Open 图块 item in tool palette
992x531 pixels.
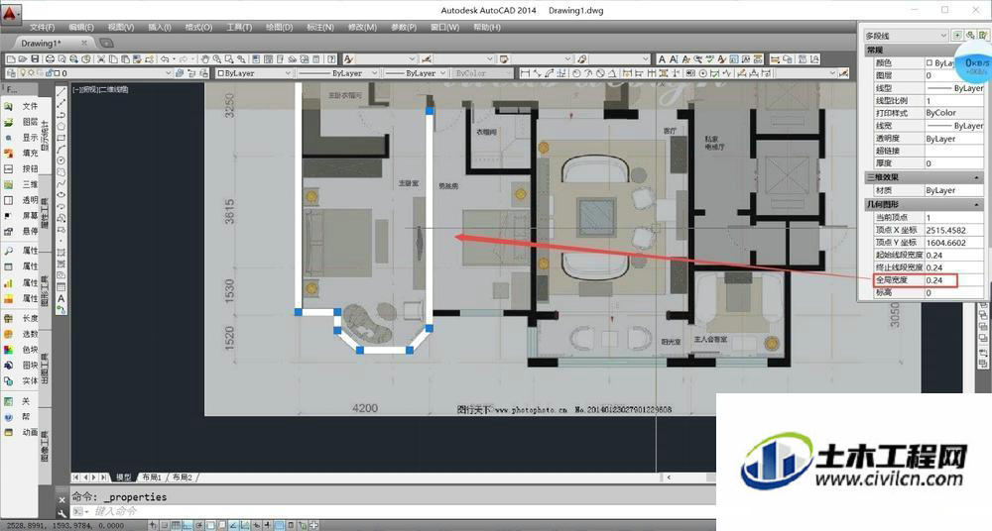point(21,365)
